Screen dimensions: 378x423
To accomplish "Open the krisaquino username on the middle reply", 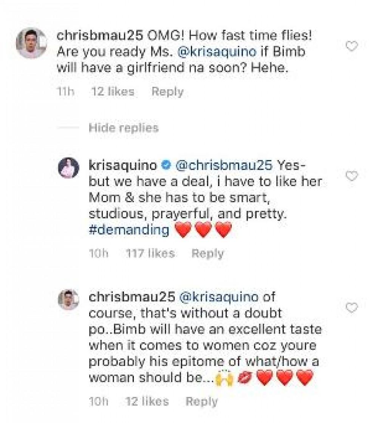I will (122, 165).
